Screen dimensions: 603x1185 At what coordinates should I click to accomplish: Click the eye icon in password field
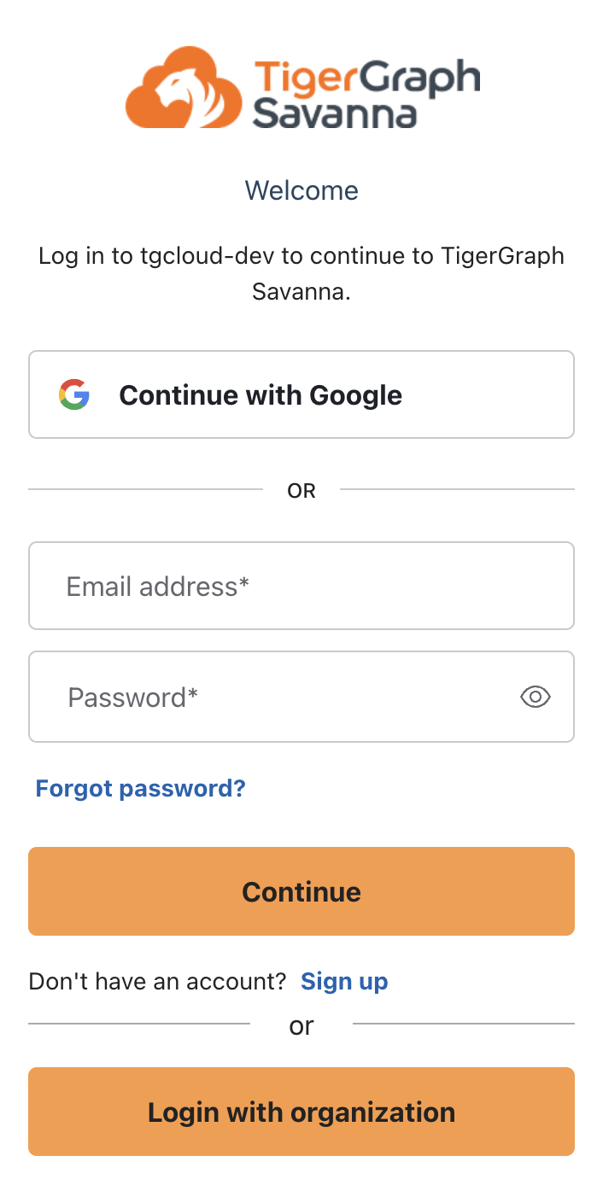click(535, 697)
